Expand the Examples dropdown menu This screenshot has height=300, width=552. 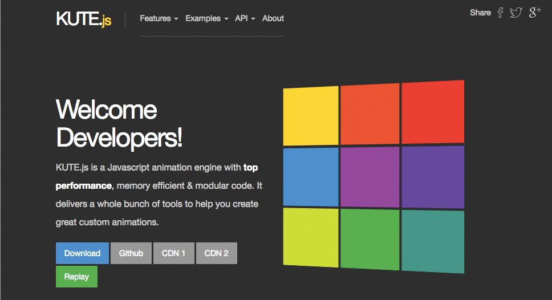[206, 18]
